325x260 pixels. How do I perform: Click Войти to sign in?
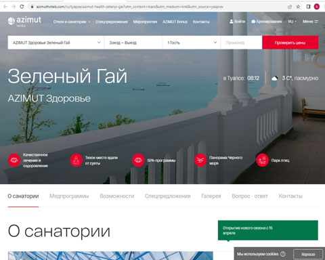pos(237,22)
